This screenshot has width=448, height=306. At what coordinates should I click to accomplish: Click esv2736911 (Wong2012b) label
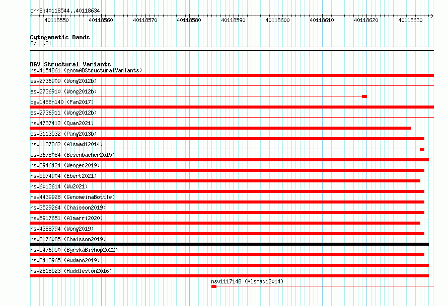[63, 113]
